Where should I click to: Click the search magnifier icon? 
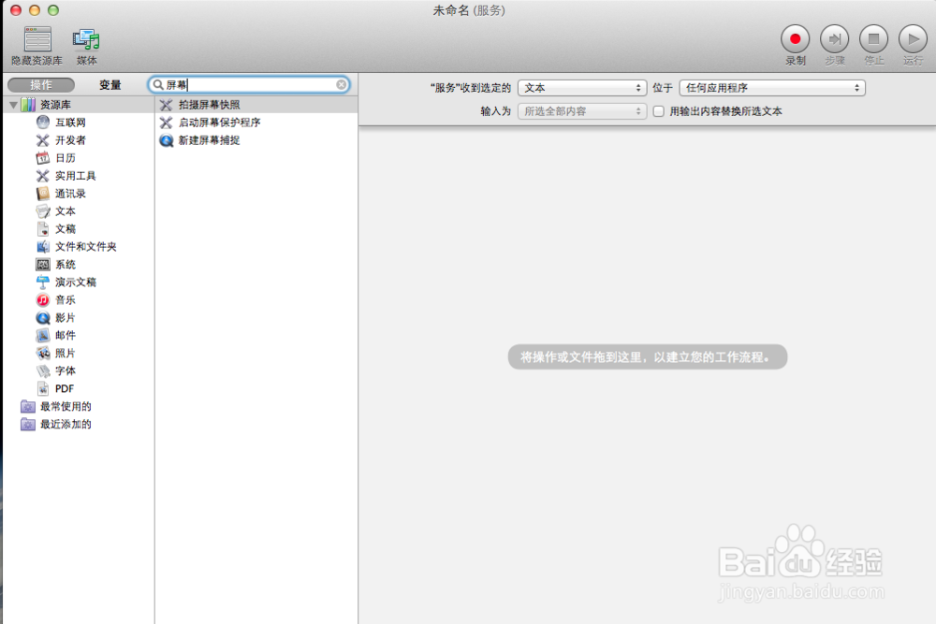158,85
